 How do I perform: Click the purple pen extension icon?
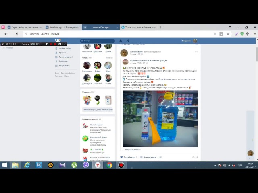(237, 34)
